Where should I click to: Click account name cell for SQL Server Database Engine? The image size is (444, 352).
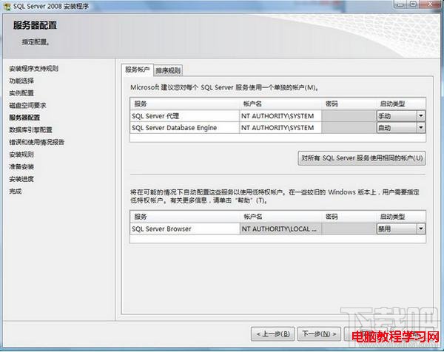coord(280,128)
